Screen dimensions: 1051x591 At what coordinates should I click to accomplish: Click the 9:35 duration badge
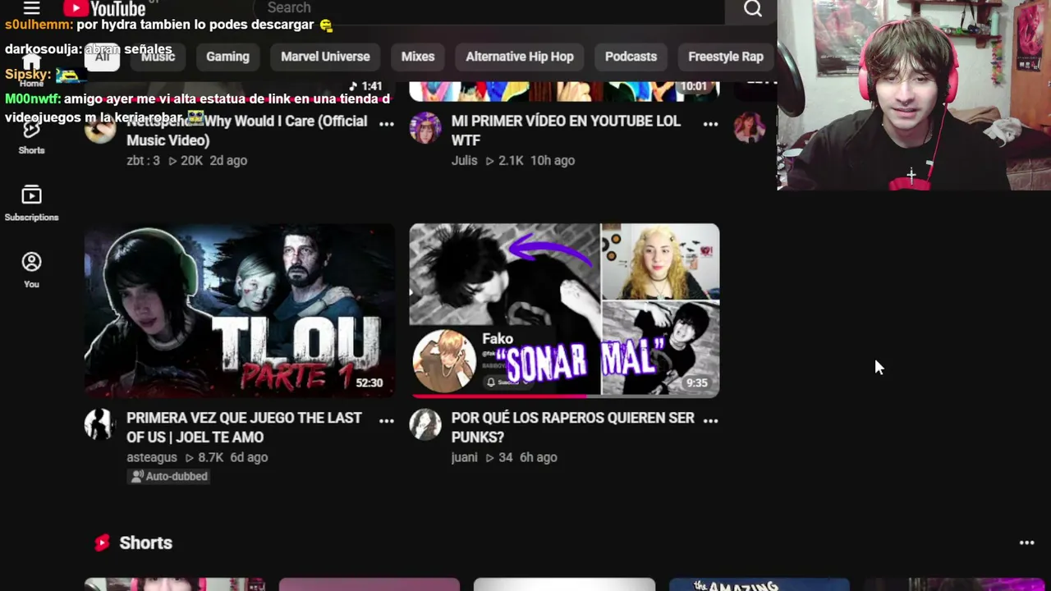coord(697,383)
